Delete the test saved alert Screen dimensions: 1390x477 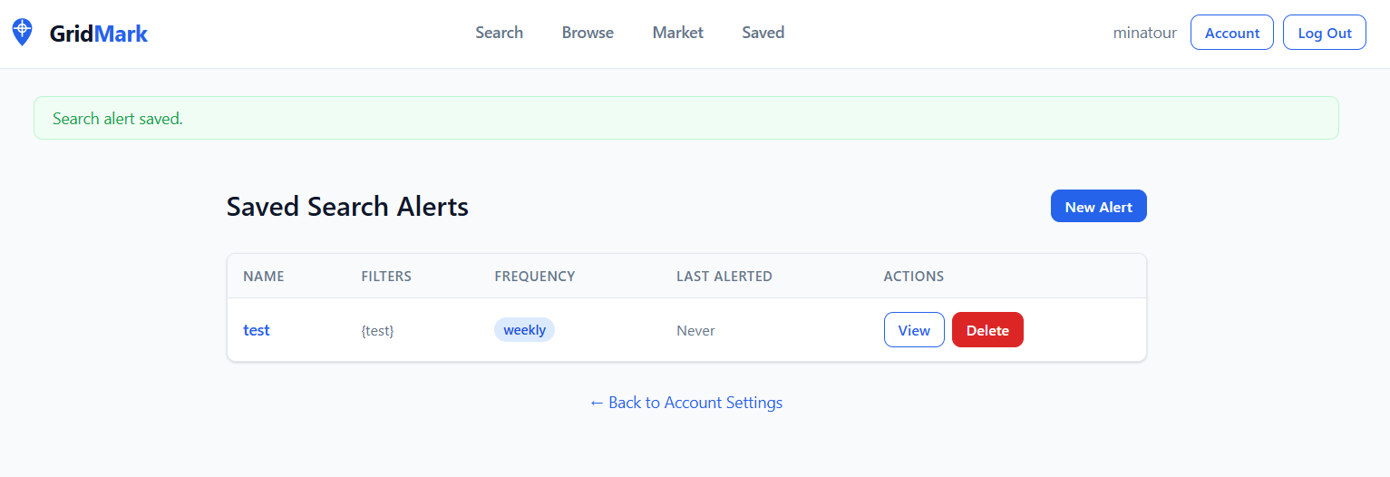(x=987, y=330)
